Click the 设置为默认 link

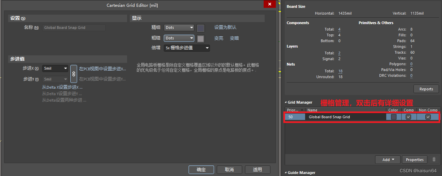(x=225, y=27)
